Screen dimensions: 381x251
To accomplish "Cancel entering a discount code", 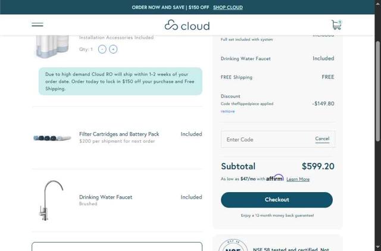I will click(322, 139).
